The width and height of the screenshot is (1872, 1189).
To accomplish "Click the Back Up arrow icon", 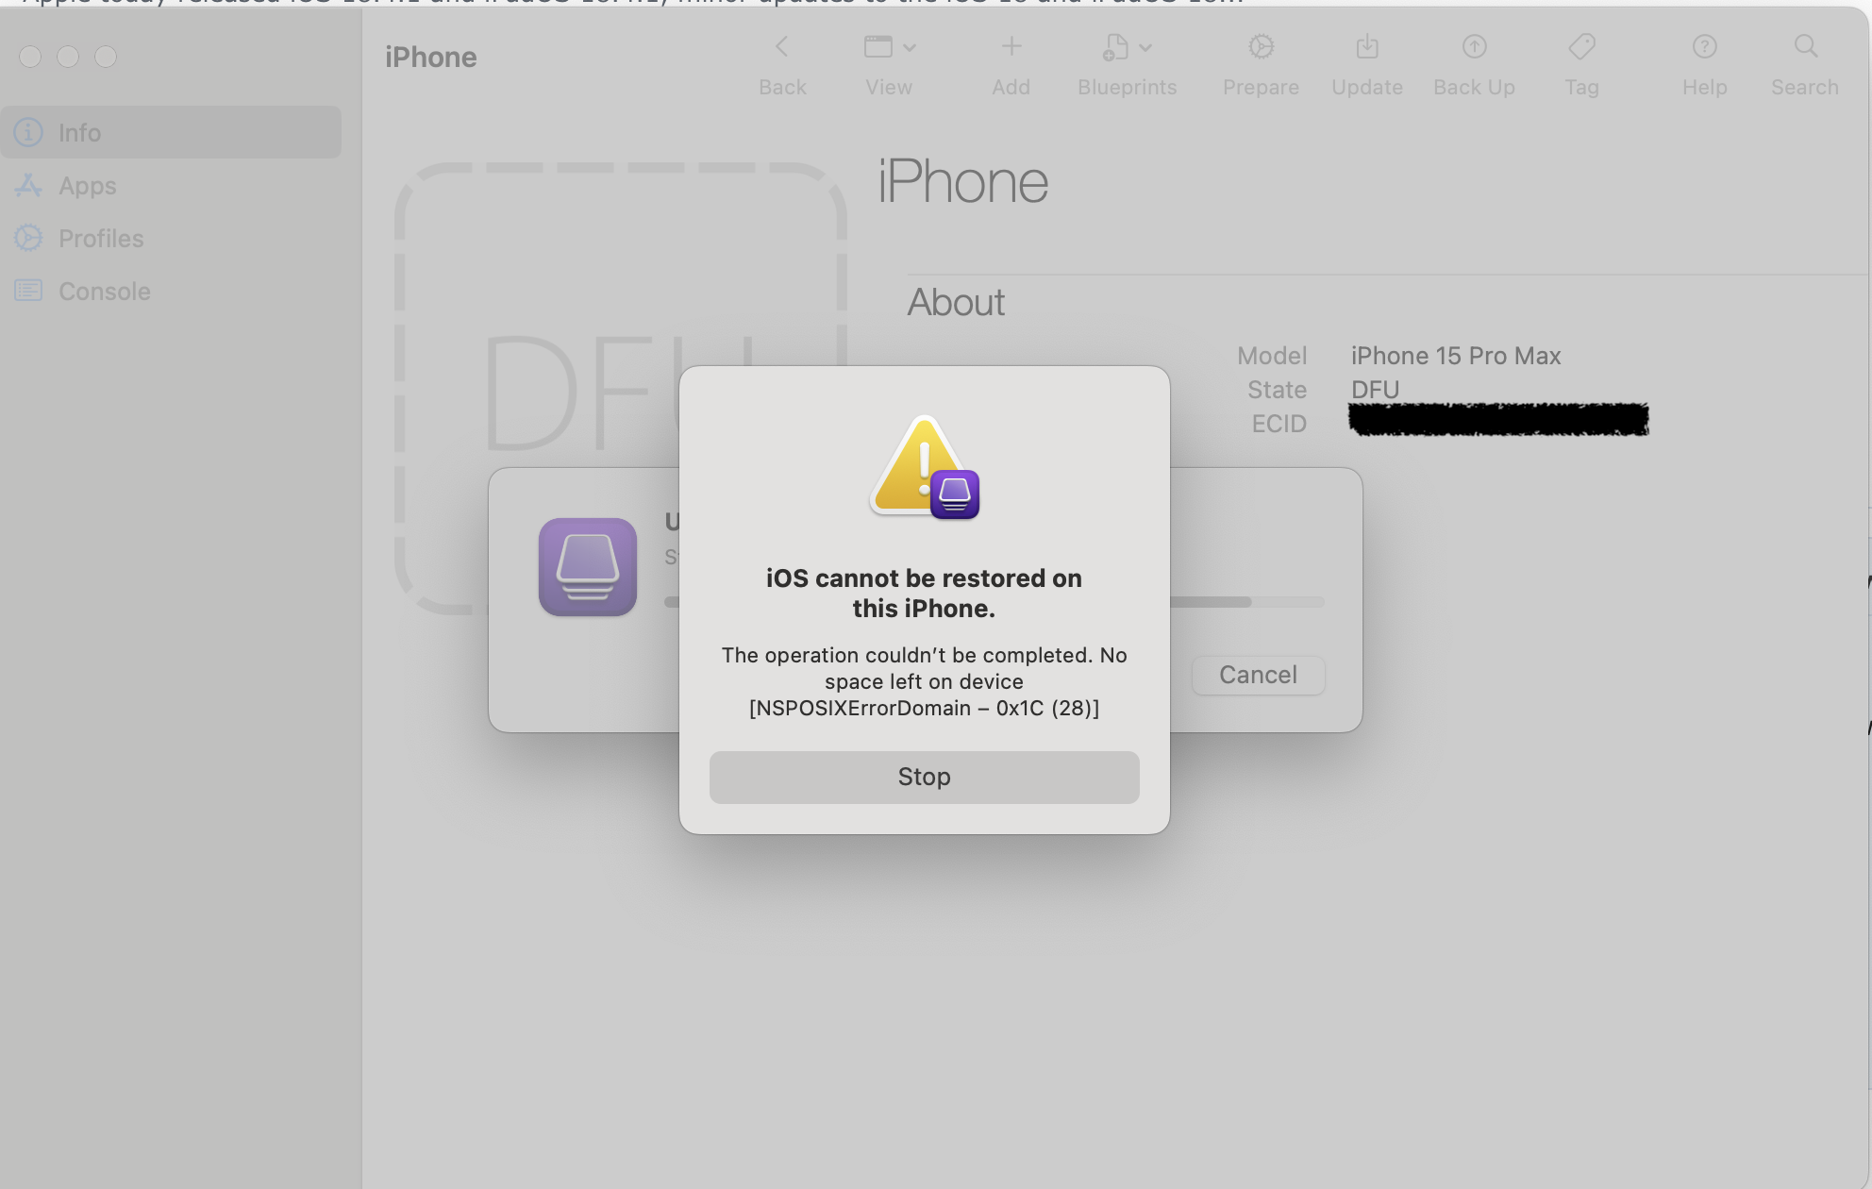I will 1474,46.
